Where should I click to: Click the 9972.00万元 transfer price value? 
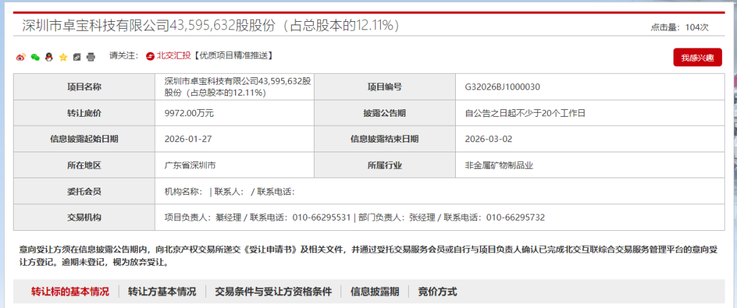189,113
